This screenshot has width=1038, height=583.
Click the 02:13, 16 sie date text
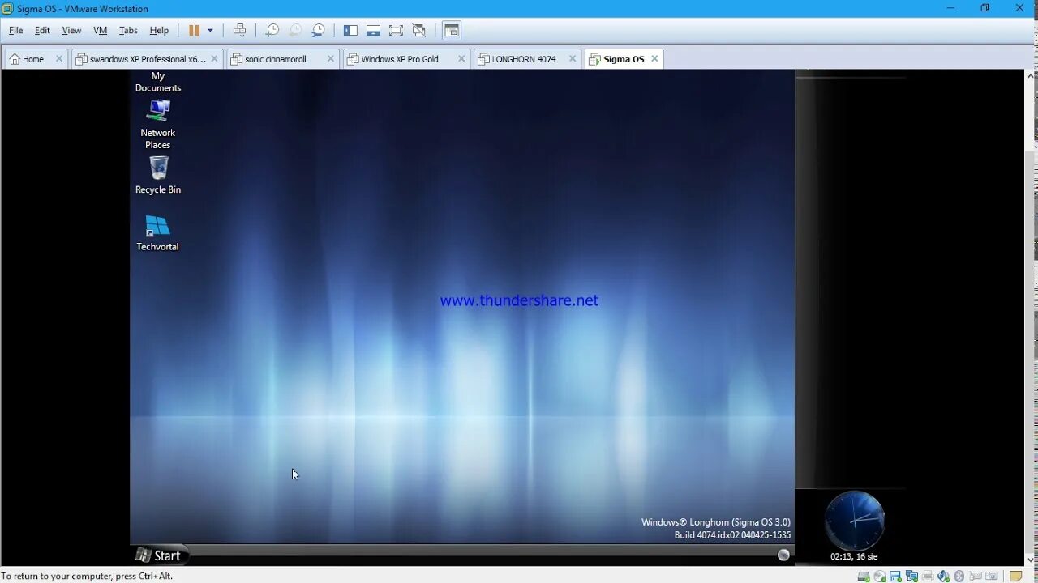point(854,556)
